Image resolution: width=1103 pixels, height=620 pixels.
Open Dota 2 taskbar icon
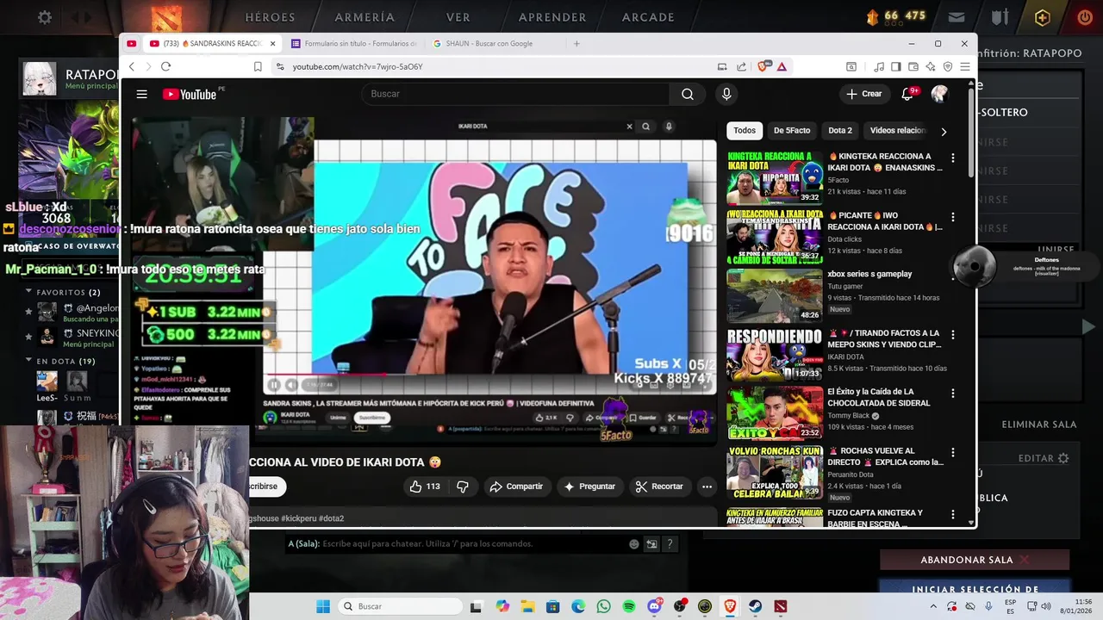(781, 606)
